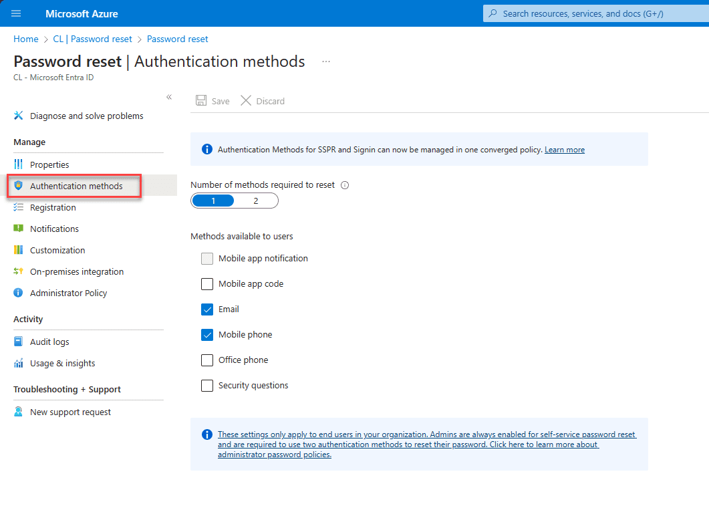The width and height of the screenshot is (709, 508).
Task: Click info icon in converged policy banner
Action: [207, 149]
